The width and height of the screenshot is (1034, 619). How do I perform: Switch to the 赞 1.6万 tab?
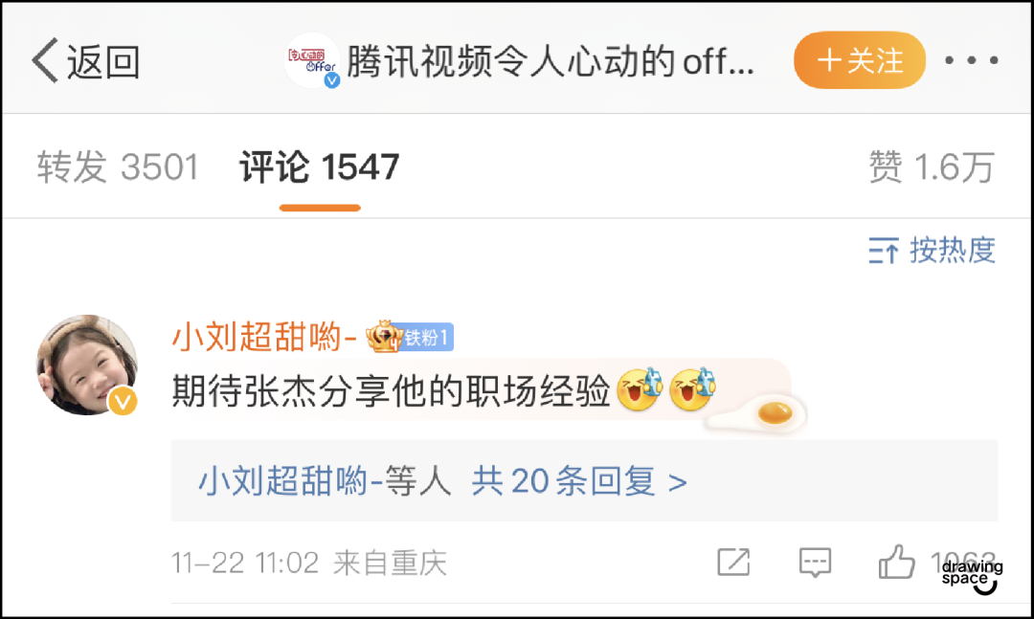tap(932, 166)
